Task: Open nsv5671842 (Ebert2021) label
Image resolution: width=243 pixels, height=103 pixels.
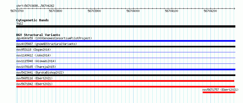Action: 34,84
